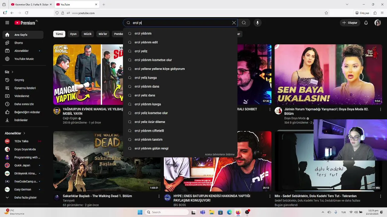Expand the Siz section chevron

pos(12,72)
